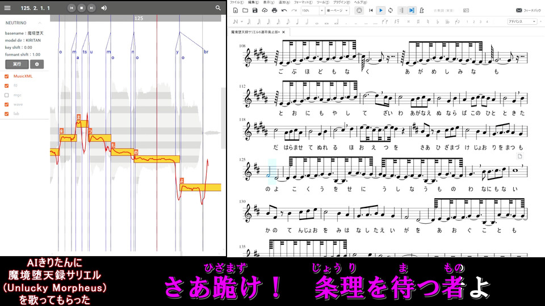This screenshot has width=545, height=306.
Task: Select the whole note duration icon
Action: click(x=317, y=23)
